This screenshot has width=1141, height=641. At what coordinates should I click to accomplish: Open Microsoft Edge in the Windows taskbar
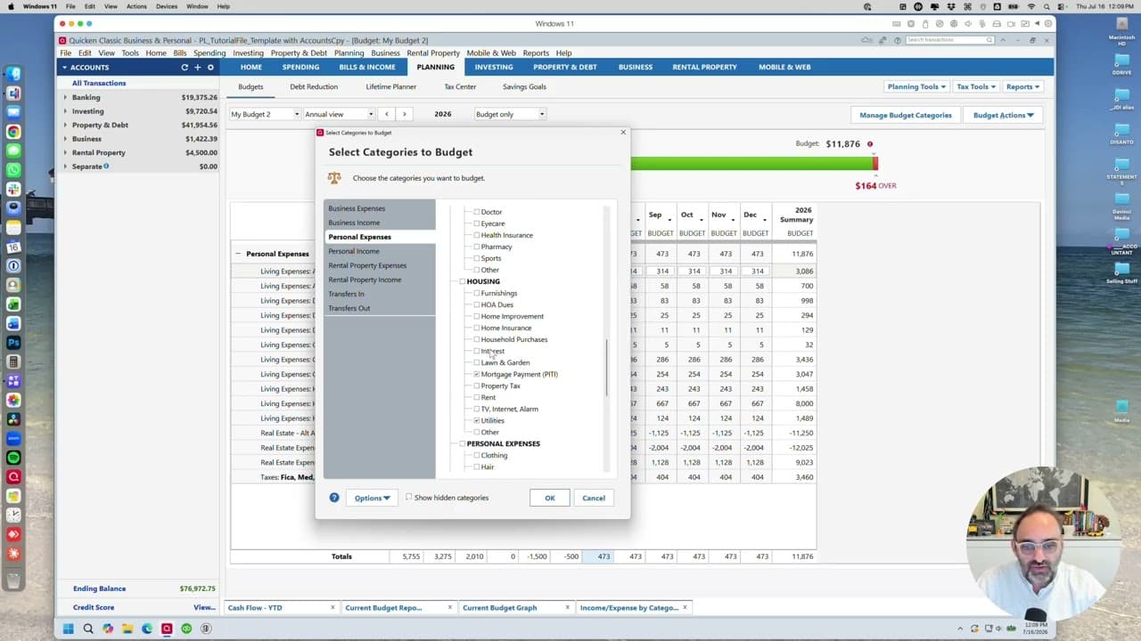pyautogui.click(x=147, y=629)
